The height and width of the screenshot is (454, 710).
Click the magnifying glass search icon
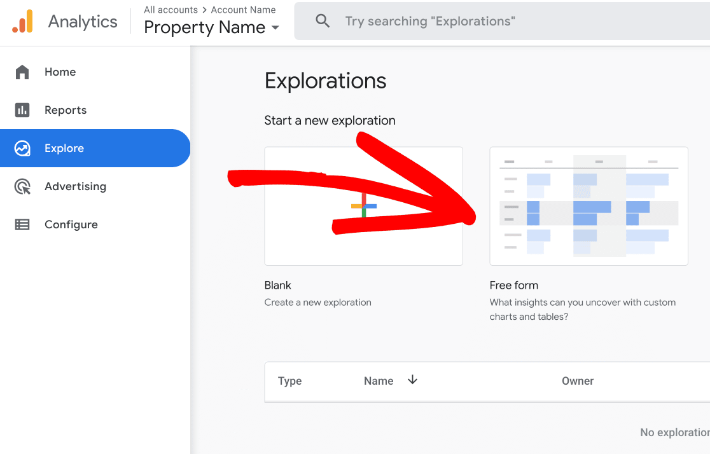(323, 21)
